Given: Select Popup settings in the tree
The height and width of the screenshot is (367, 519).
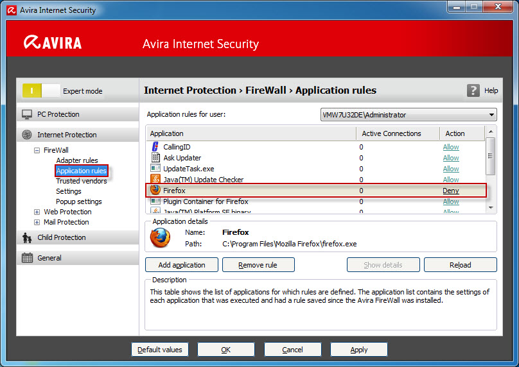Looking at the screenshot, I should click(x=79, y=201).
